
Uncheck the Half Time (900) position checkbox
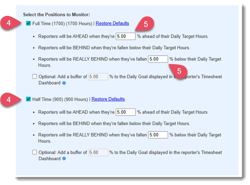[28, 99]
